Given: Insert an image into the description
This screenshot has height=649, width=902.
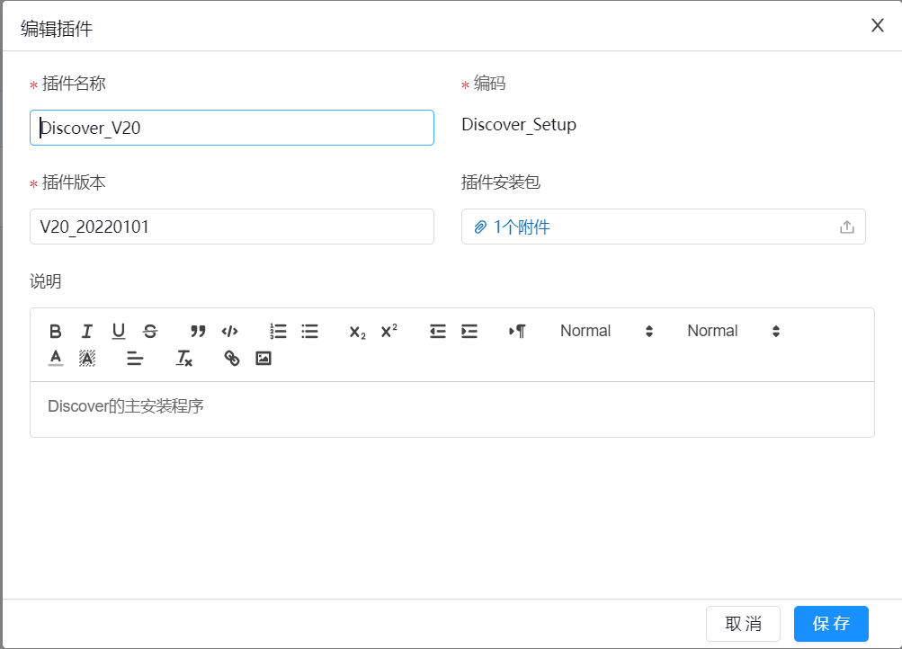Looking at the screenshot, I should click(263, 358).
